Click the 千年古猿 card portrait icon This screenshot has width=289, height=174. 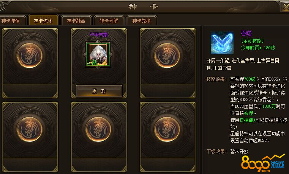tap(98, 54)
